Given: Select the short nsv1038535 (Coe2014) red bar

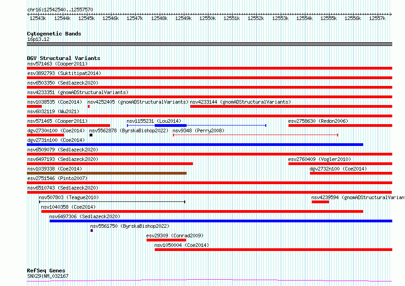Looking at the screenshot, I should coord(34,106).
